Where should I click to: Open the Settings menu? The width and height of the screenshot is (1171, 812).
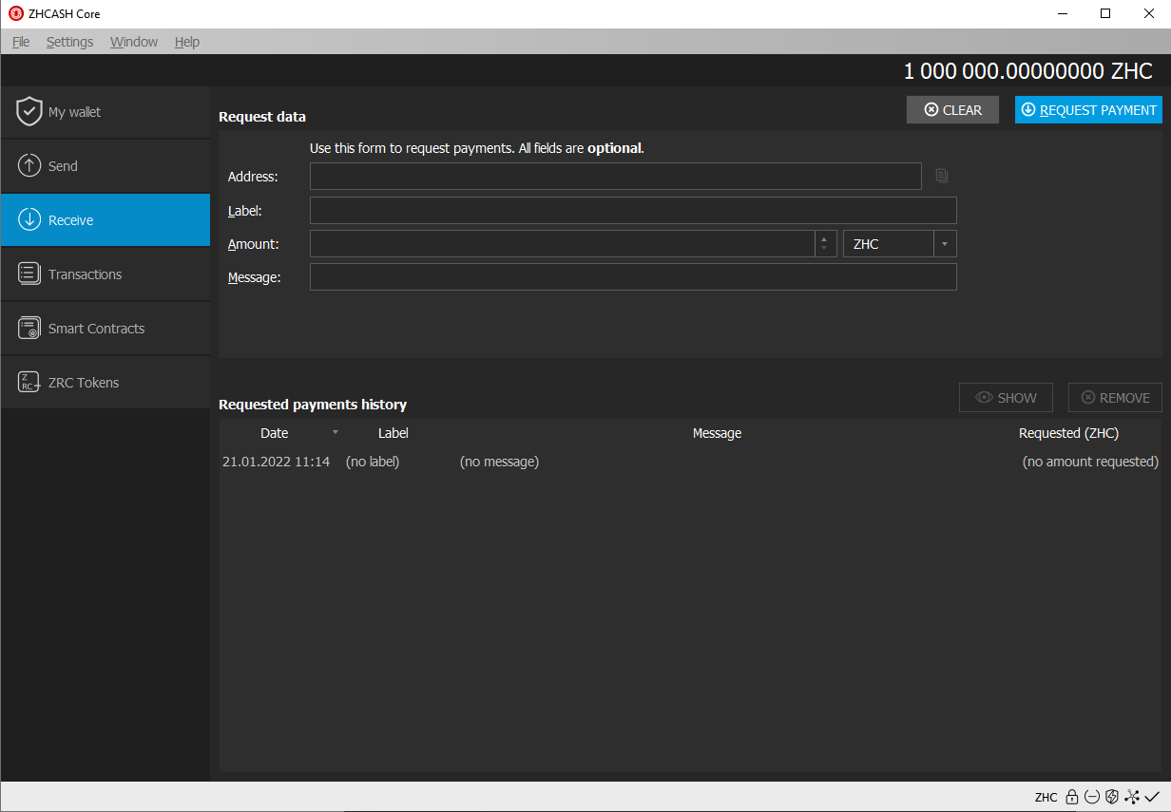click(x=70, y=42)
